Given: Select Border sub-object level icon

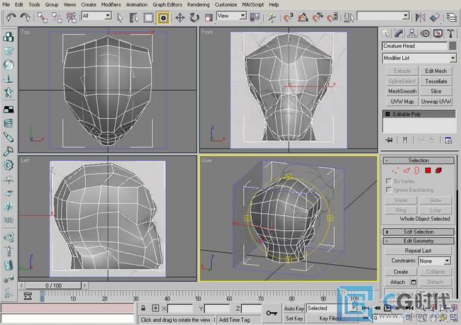Looking at the screenshot, I should [416, 170].
